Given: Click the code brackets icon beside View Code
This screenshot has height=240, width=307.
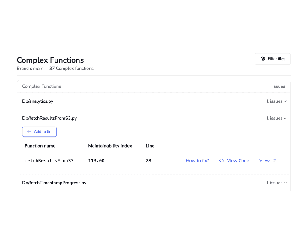Looking at the screenshot, I should click(x=222, y=161).
